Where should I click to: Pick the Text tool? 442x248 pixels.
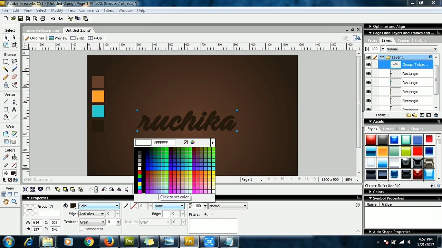[x=14, y=109]
